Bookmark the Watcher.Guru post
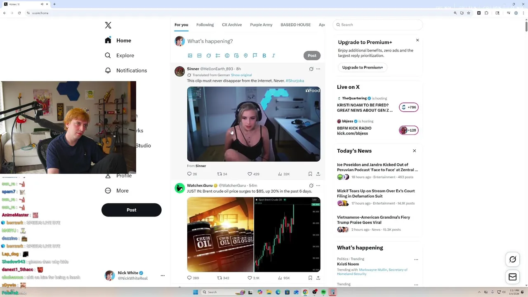 pyautogui.click(x=310, y=278)
